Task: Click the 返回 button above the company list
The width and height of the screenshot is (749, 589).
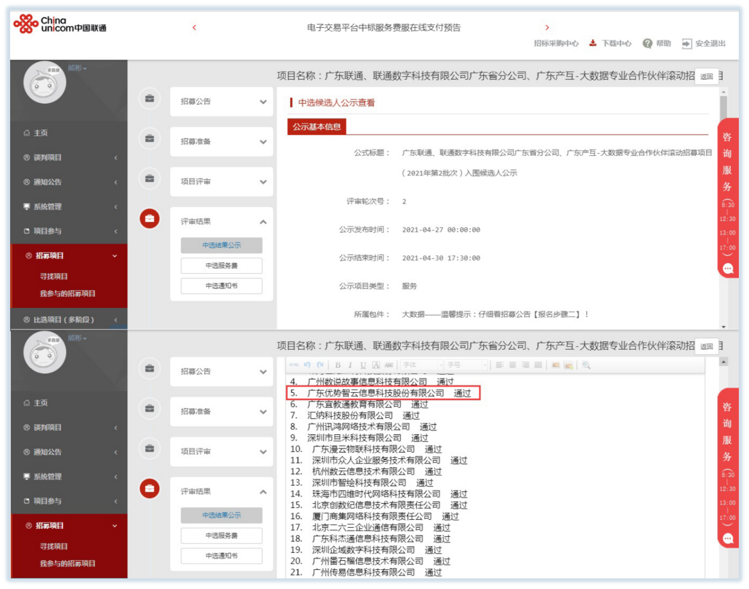Action: coord(707,346)
